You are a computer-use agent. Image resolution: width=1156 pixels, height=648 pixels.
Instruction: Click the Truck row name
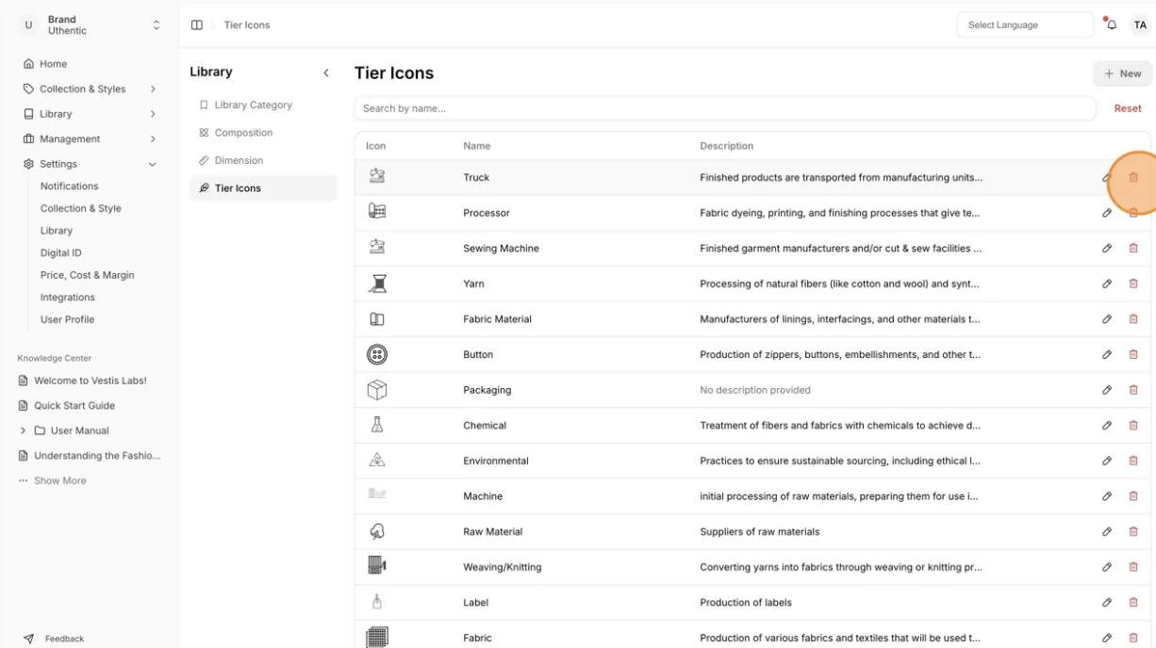pos(476,178)
